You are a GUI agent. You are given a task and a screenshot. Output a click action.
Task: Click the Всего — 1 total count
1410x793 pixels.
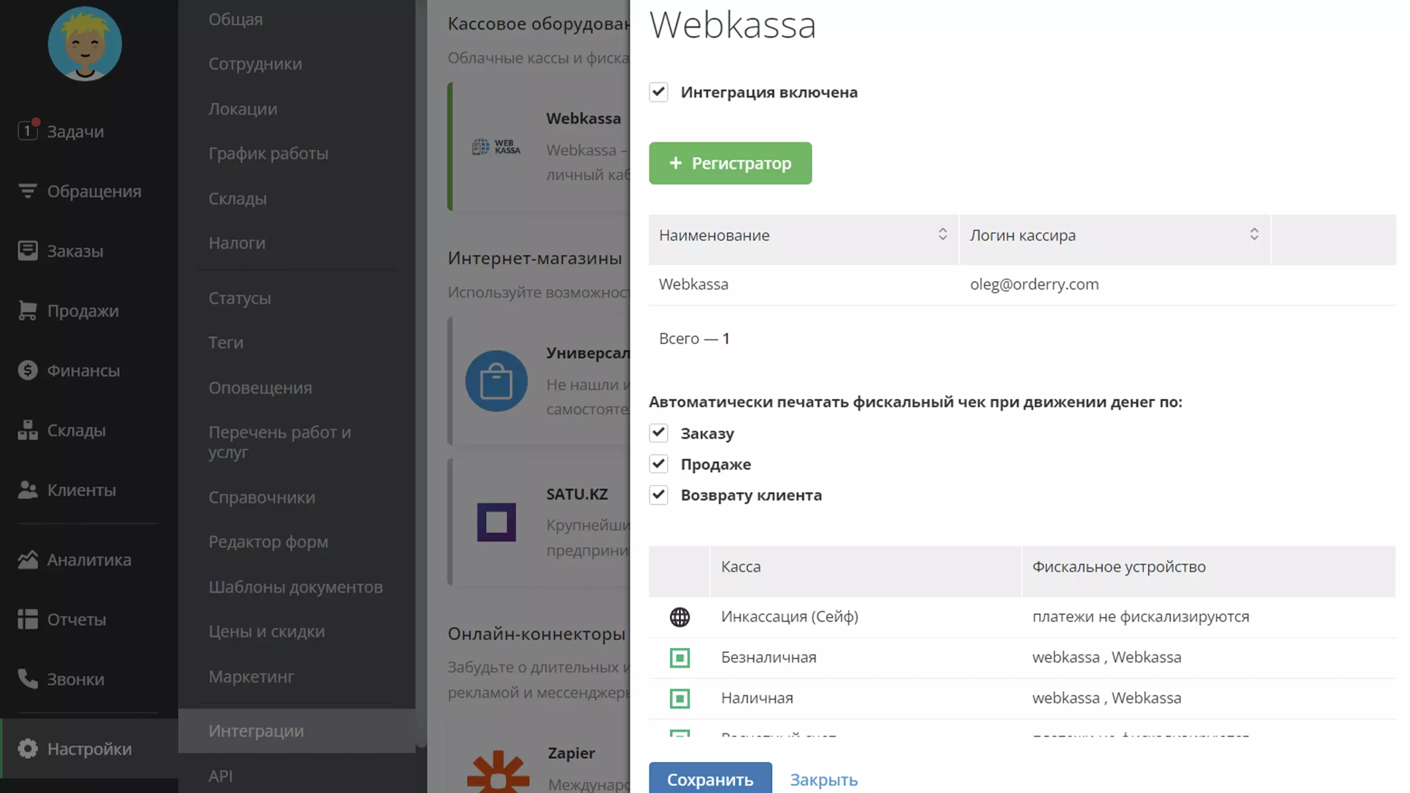pyautogui.click(x=694, y=339)
